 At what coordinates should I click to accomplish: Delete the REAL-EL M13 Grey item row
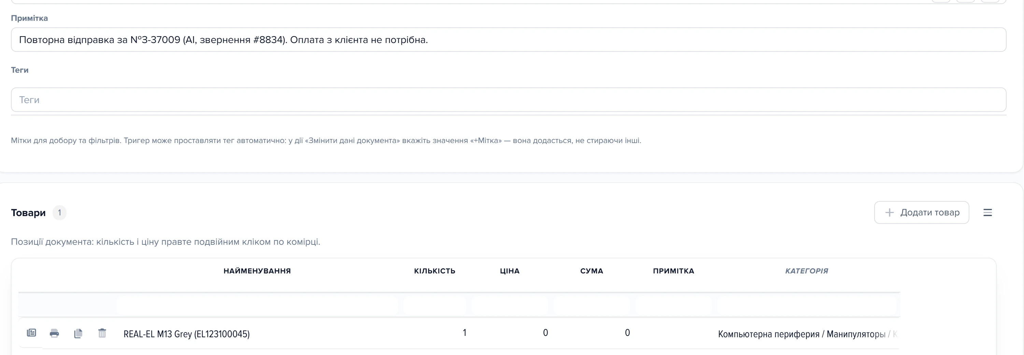click(102, 333)
